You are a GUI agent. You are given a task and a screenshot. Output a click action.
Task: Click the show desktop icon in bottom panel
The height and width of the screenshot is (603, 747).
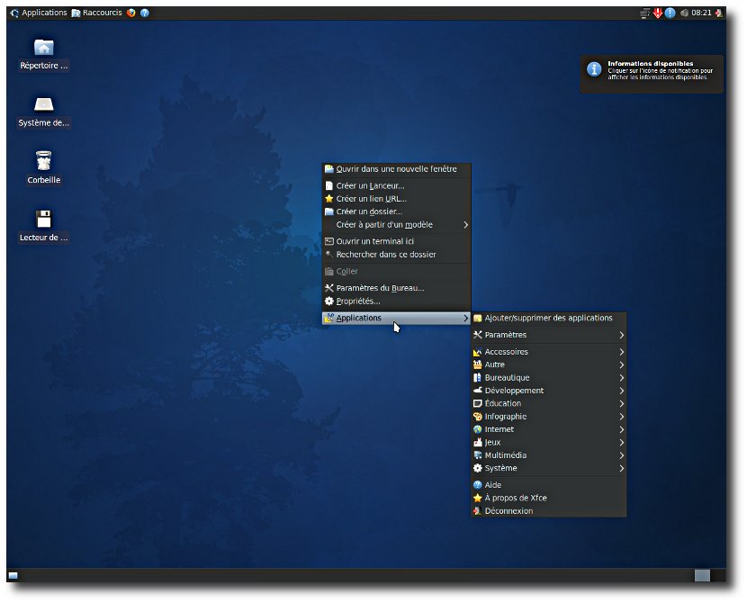[x=13, y=575]
